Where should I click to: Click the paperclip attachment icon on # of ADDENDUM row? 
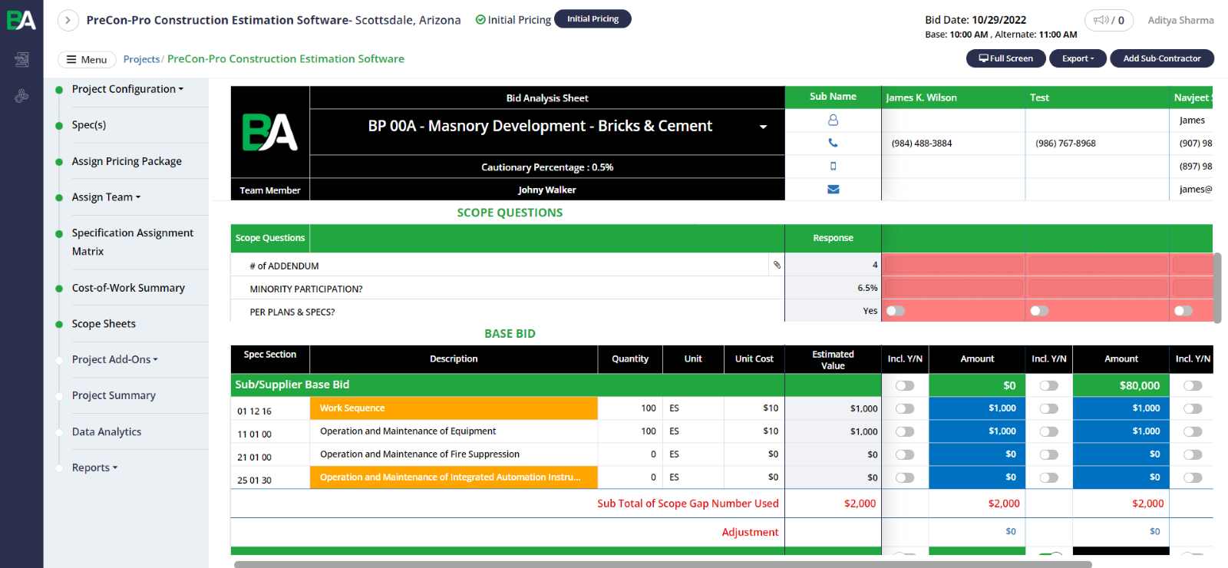(777, 265)
